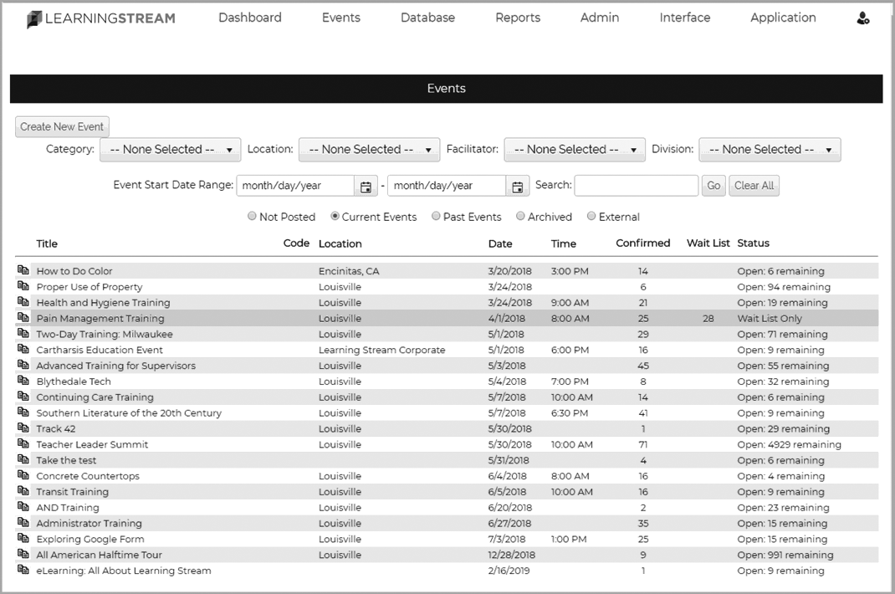
Task: Click the copy icon beside Track 42
Action: pos(23,428)
